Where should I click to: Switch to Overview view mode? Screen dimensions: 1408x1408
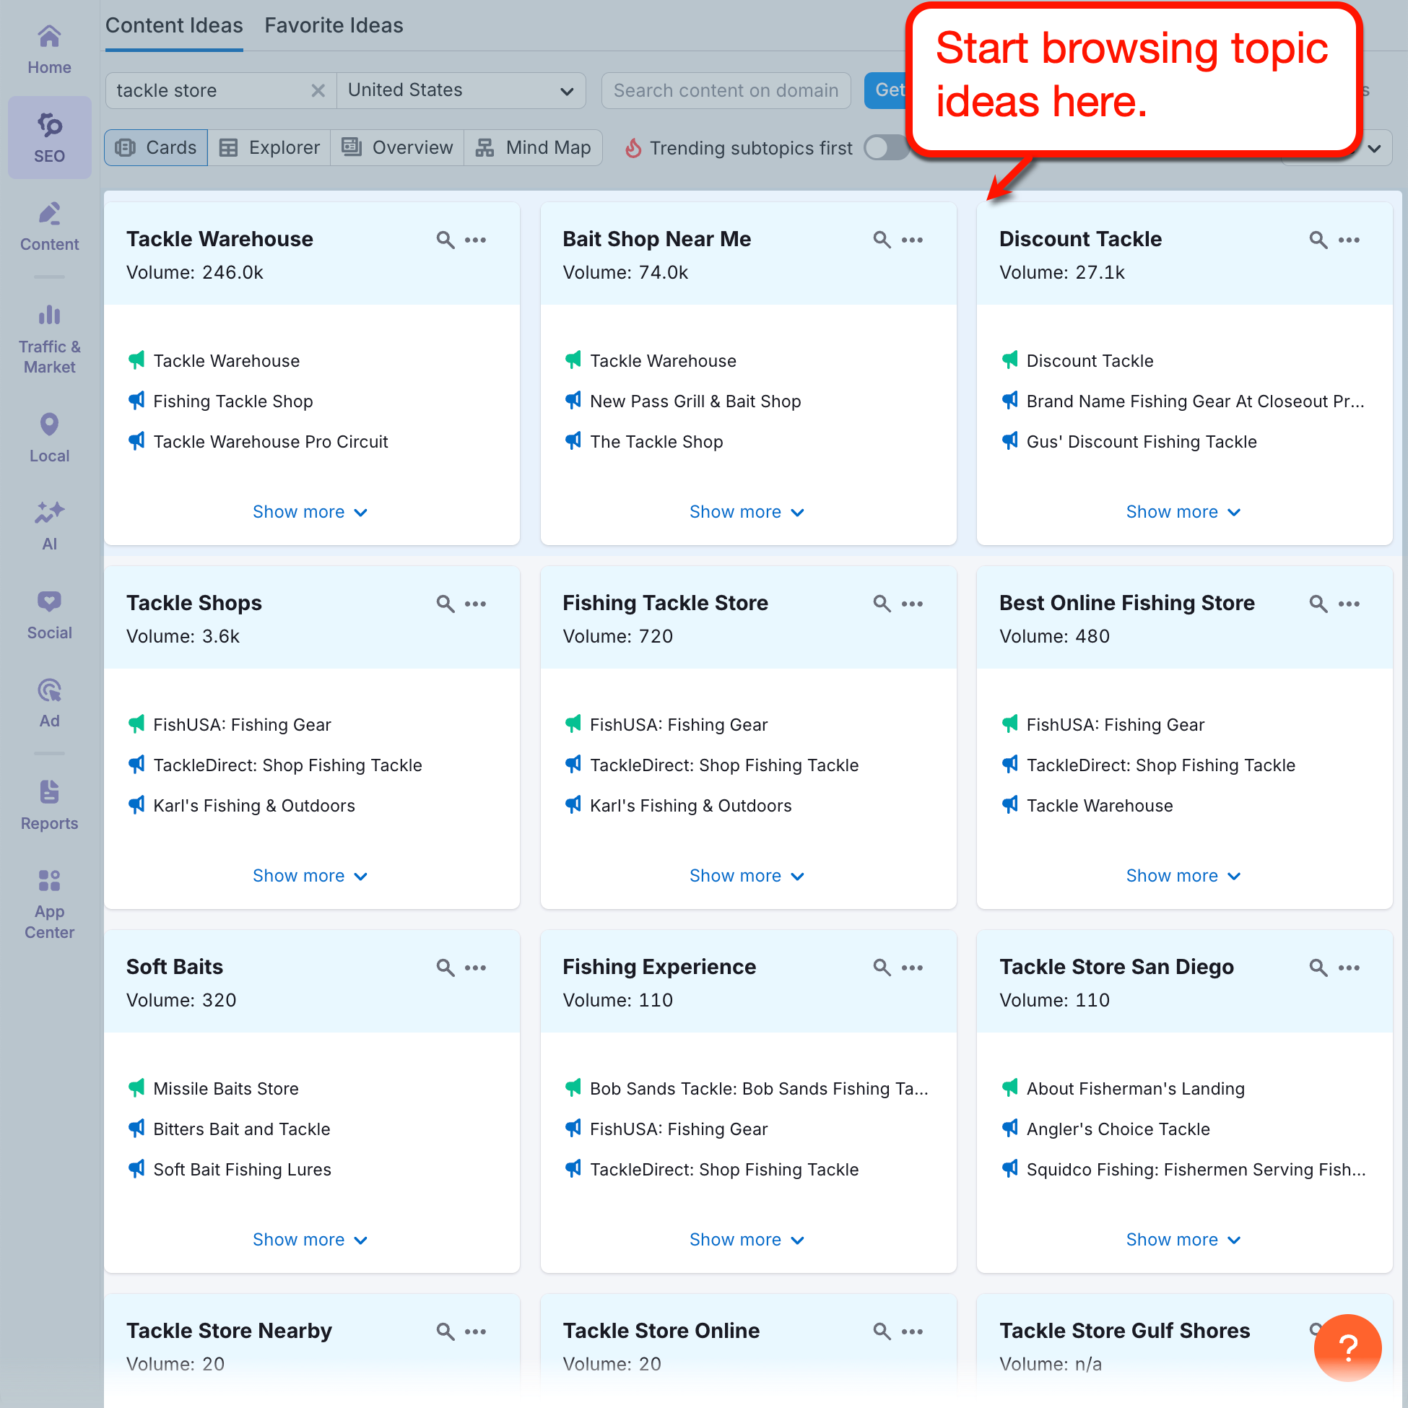coord(396,147)
